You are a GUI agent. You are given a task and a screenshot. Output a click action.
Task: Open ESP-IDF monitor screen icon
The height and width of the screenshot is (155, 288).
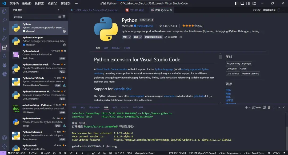88,153
